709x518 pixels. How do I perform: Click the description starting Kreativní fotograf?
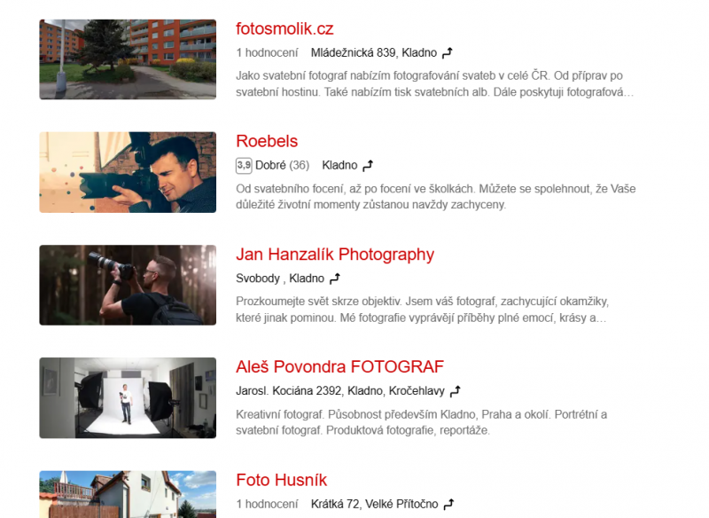click(x=421, y=422)
